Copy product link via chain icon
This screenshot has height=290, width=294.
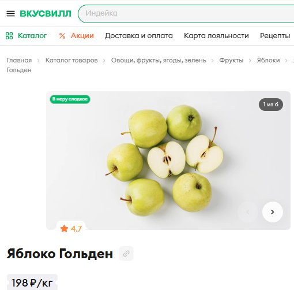click(126, 254)
